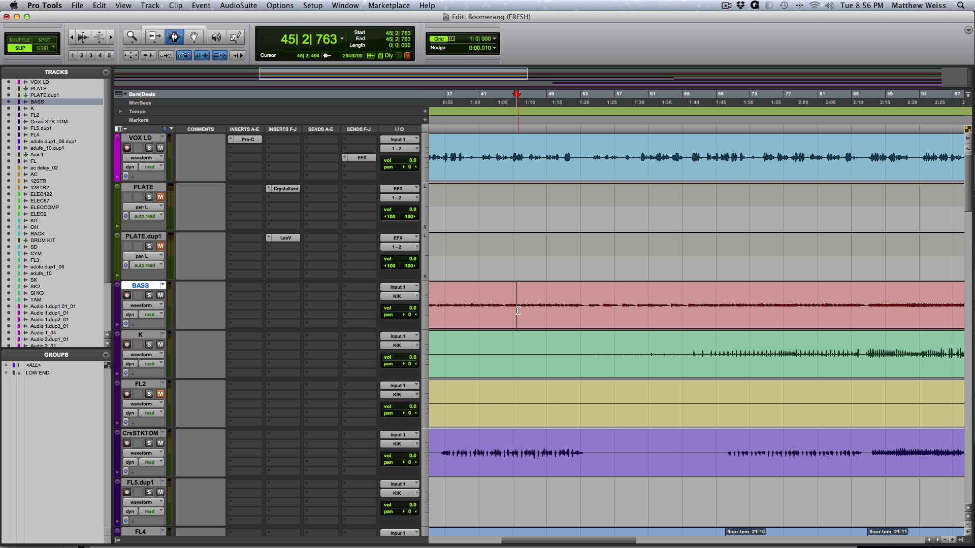This screenshot has width=975, height=548.
Task: Click the MIDI zoom button
Action: point(99,37)
